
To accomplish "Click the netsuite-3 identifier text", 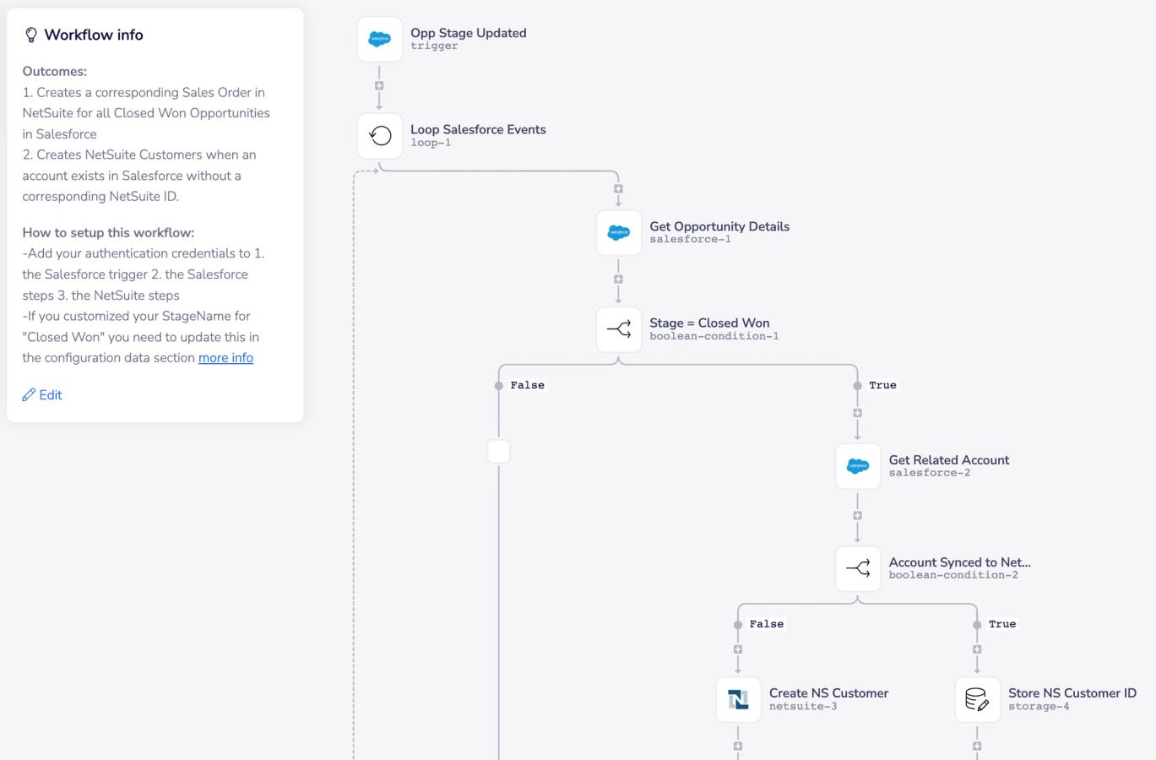I will [x=803, y=706].
